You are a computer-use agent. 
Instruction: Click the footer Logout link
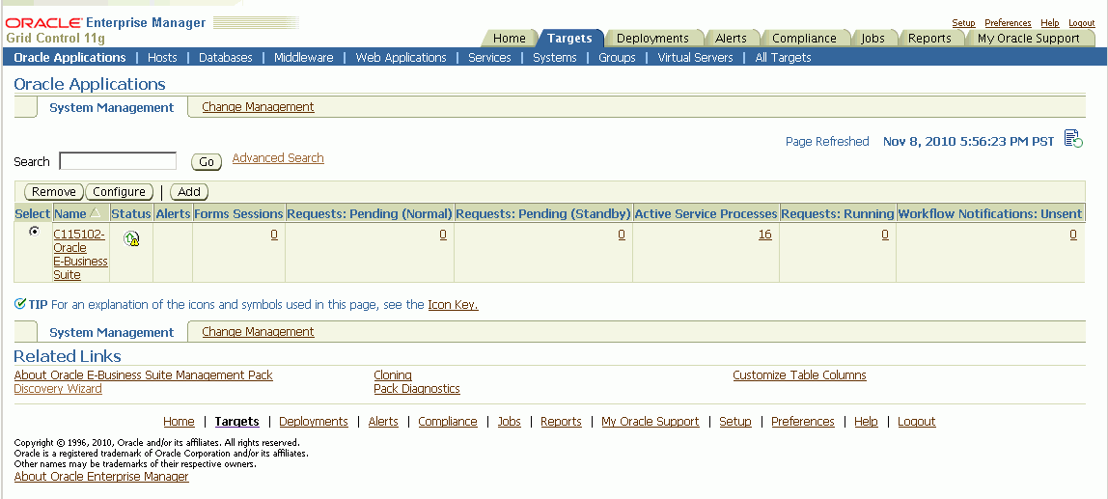(x=917, y=421)
